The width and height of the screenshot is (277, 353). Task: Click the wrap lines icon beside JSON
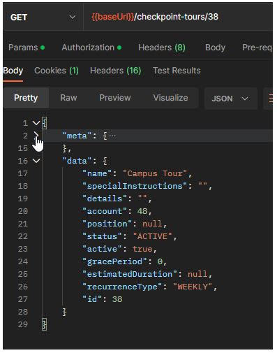pyautogui.click(x=271, y=98)
